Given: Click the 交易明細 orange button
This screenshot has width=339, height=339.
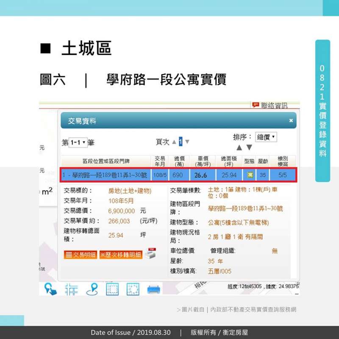Looking at the screenshot, I should coord(81,255).
